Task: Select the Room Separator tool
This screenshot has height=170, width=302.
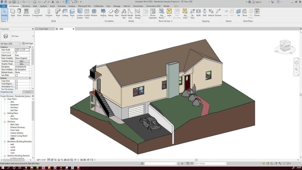Action: coord(153,14)
